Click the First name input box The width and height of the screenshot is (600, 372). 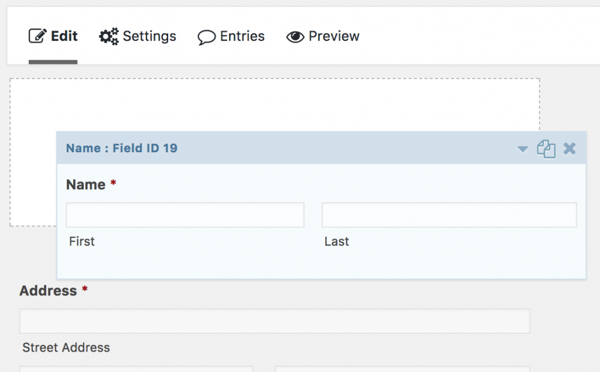185,215
